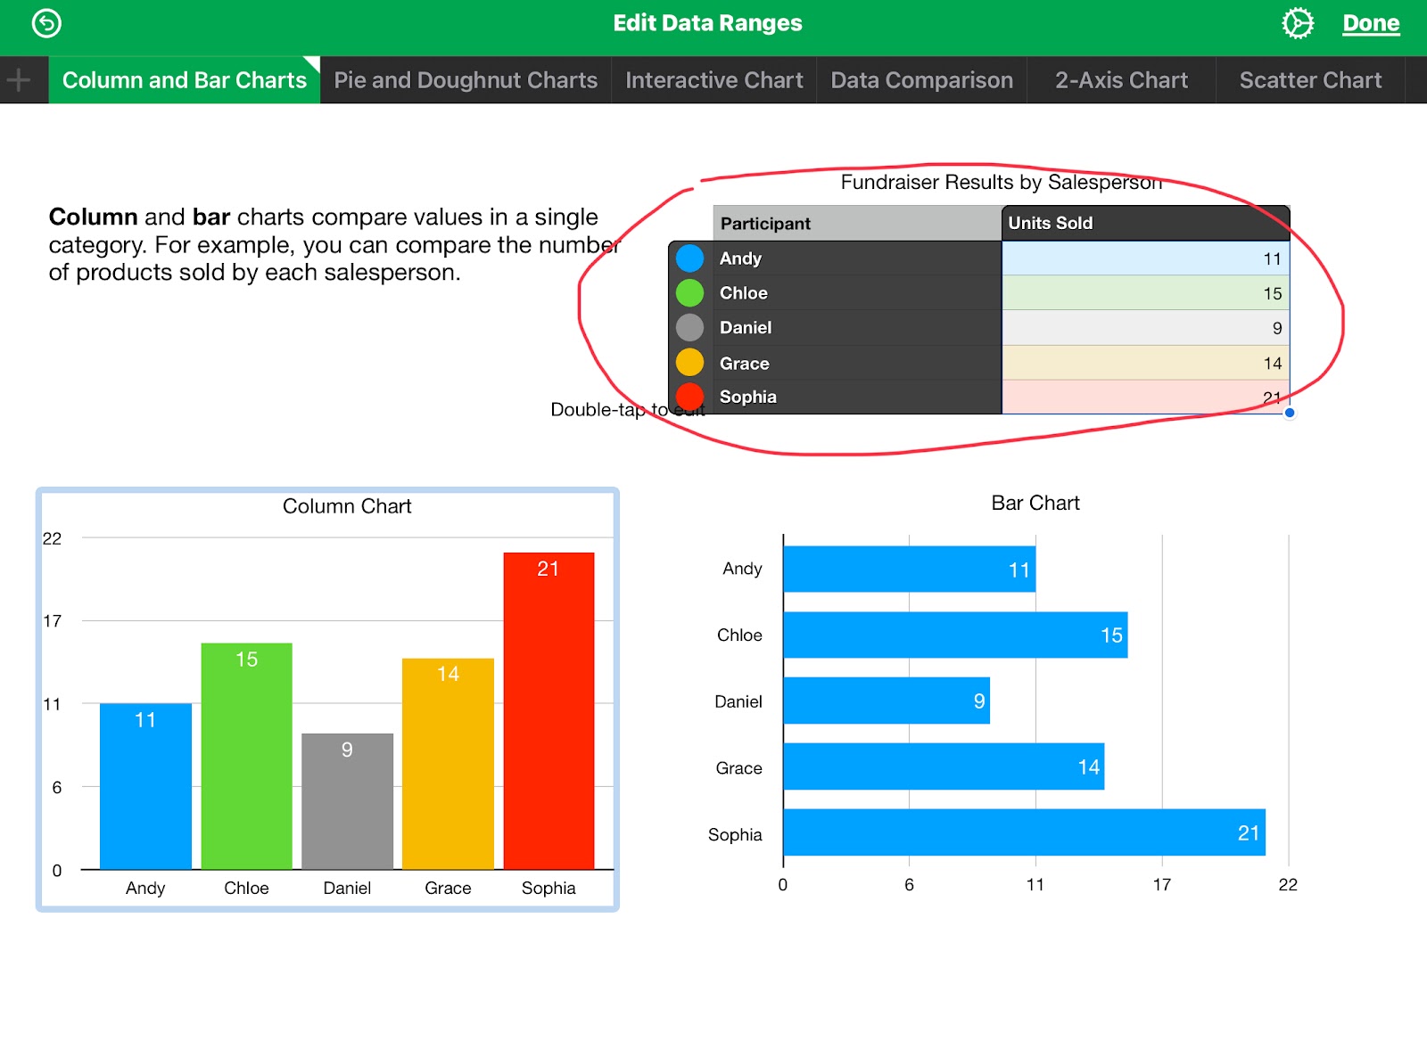This screenshot has height=1041, width=1427.
Task: Click the Units Sold header cell
Action: [1145, 224]
